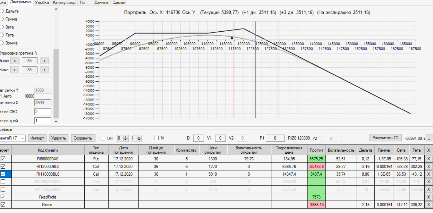433x213 pixels.
Task: Click the Выше value field showing 35
Action: coord(29,61)
